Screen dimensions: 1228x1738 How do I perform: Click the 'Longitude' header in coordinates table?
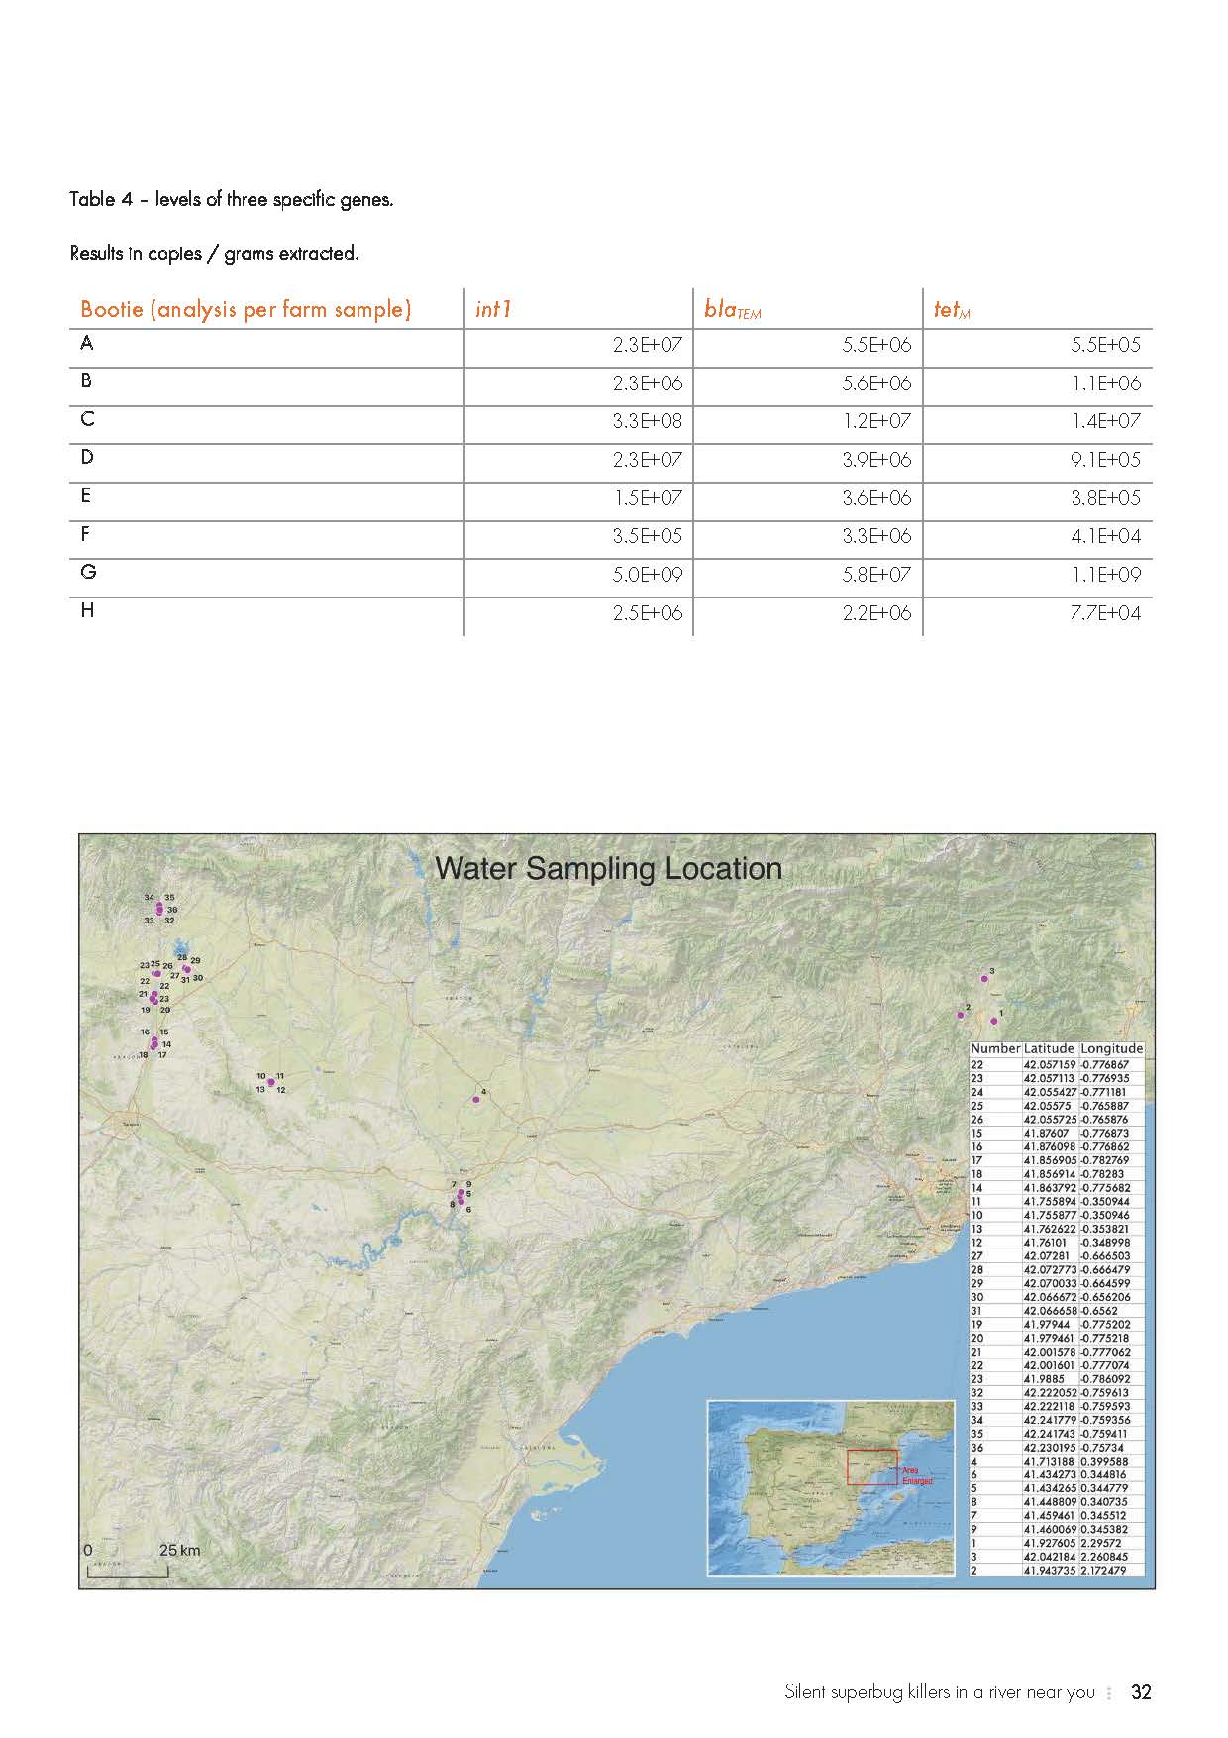coord(1111,1048)
